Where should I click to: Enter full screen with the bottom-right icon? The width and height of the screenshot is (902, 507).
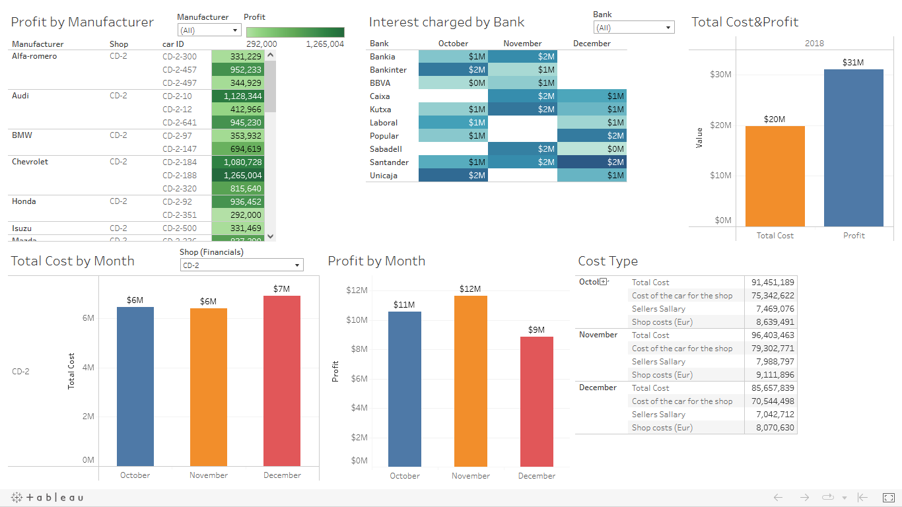[889, 497]
